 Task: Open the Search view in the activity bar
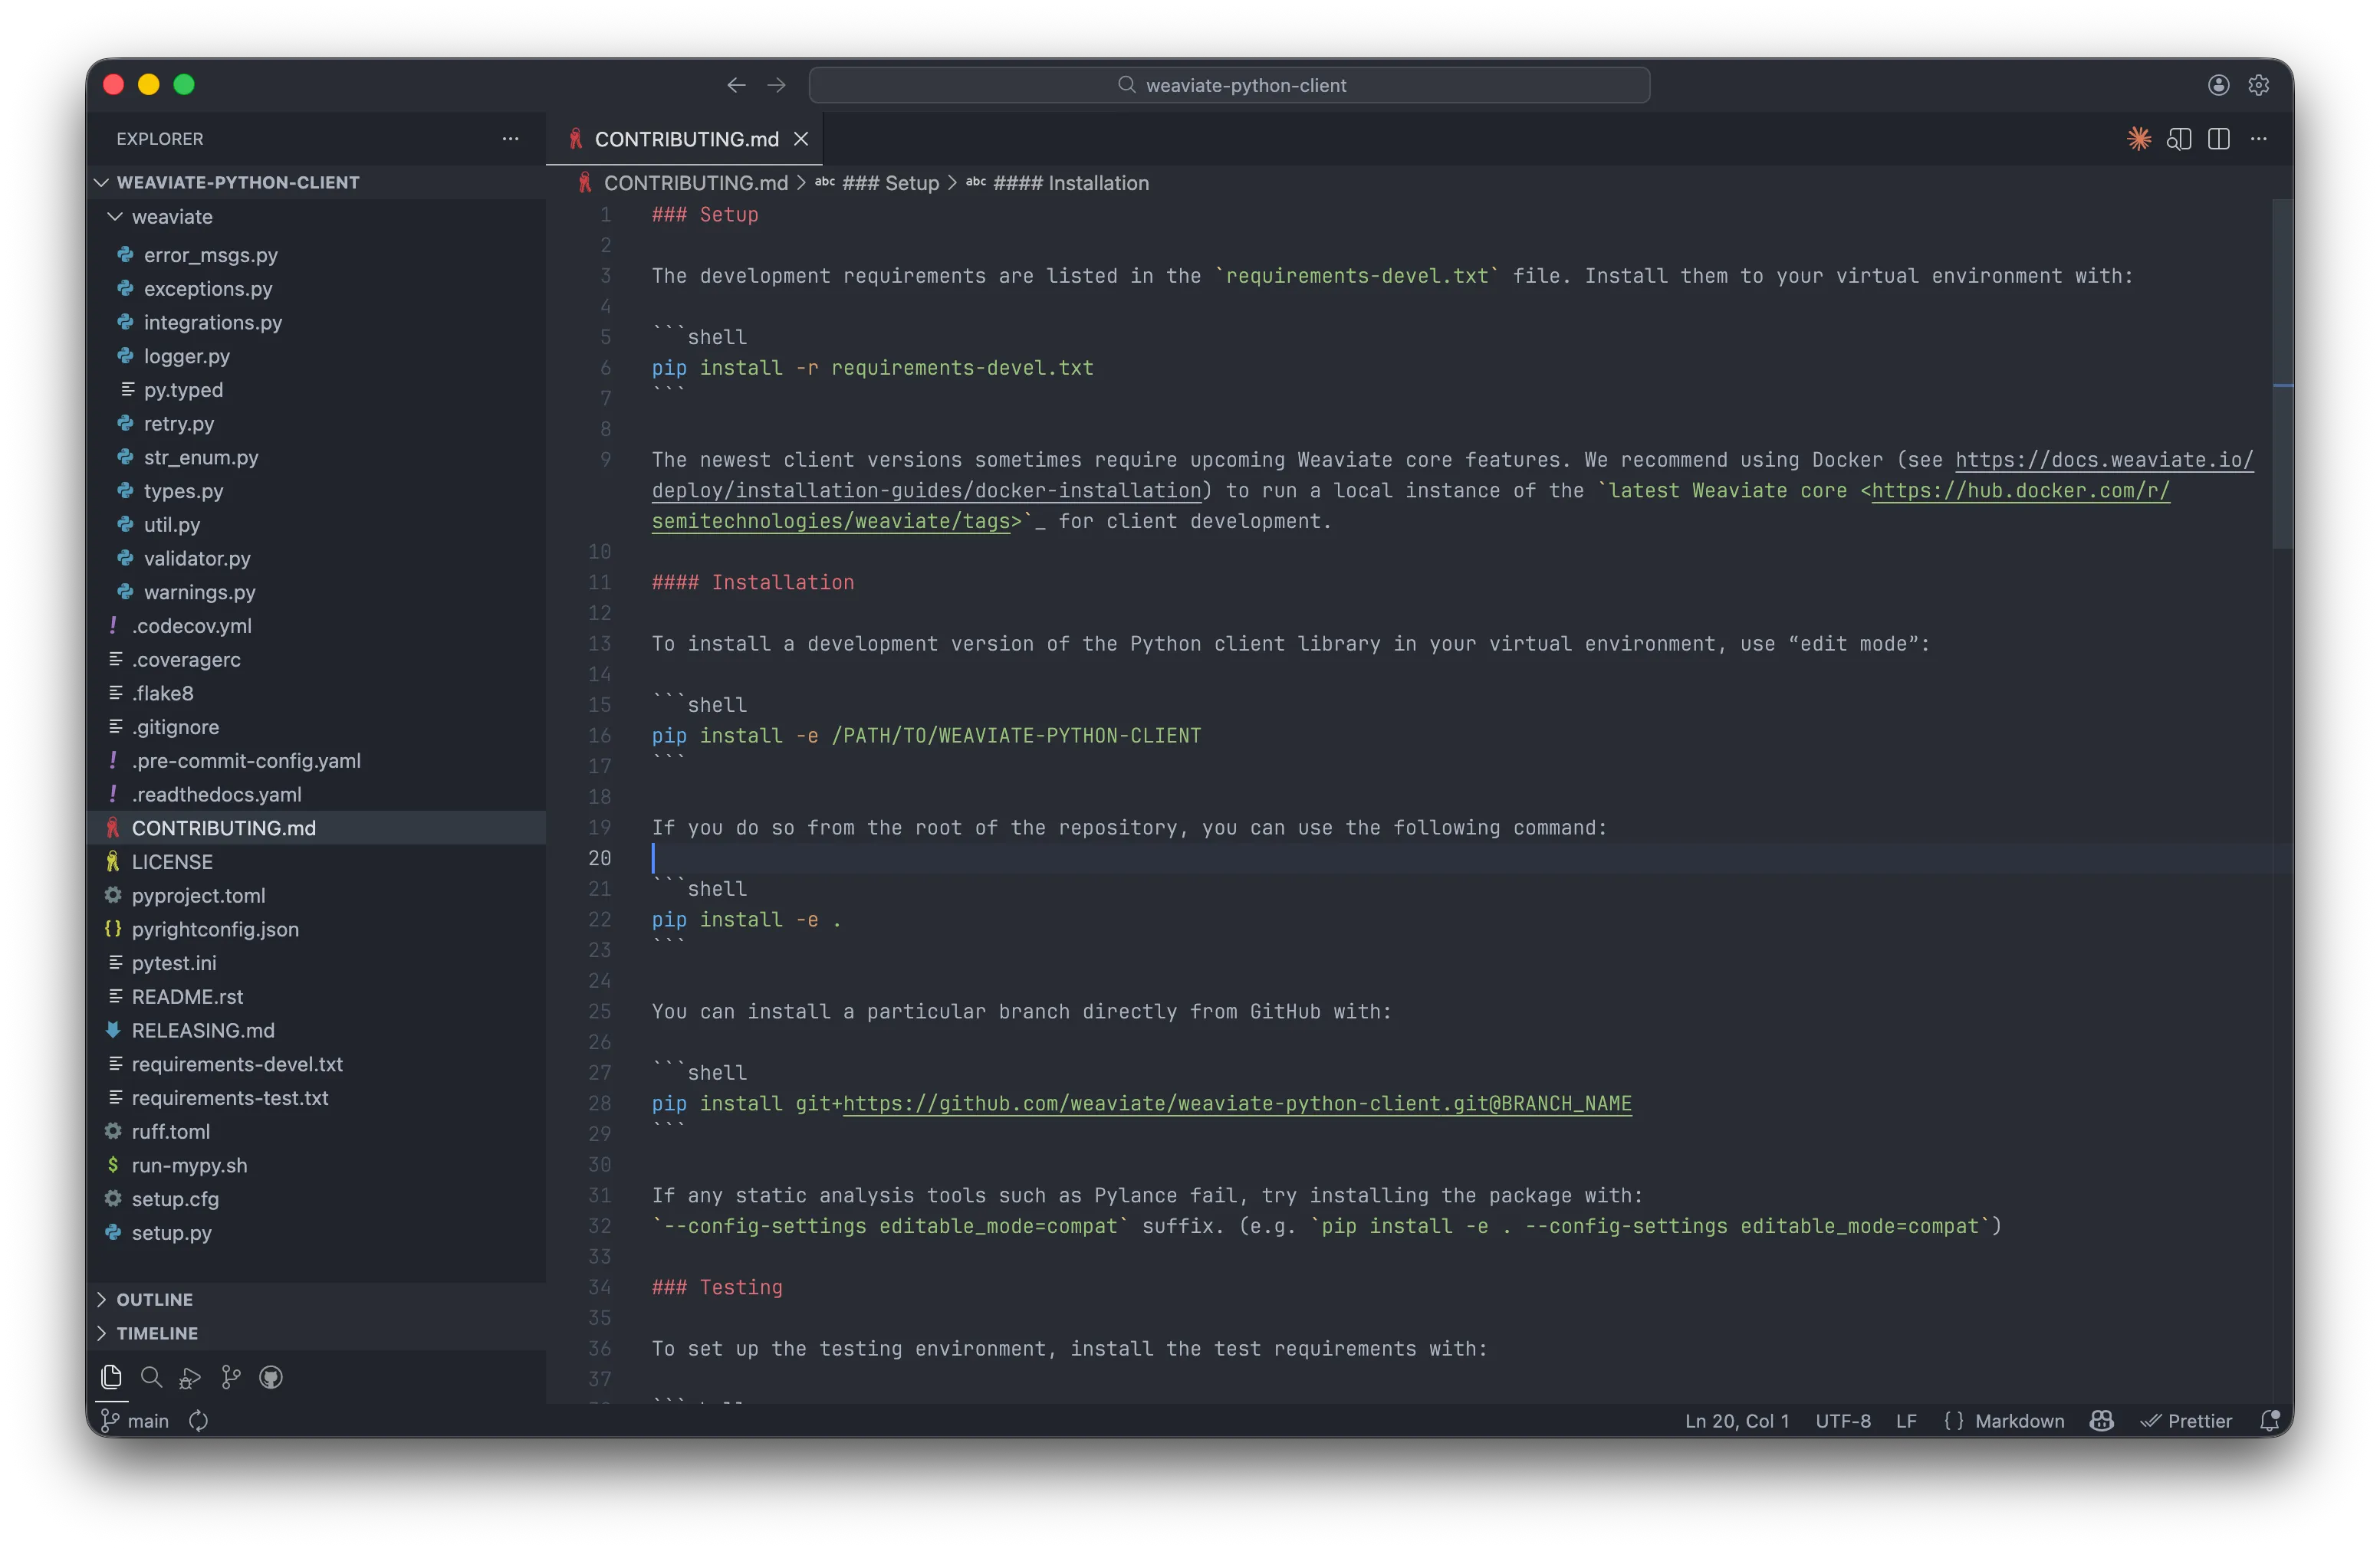pyautogui.click(x=151, y=1377)
